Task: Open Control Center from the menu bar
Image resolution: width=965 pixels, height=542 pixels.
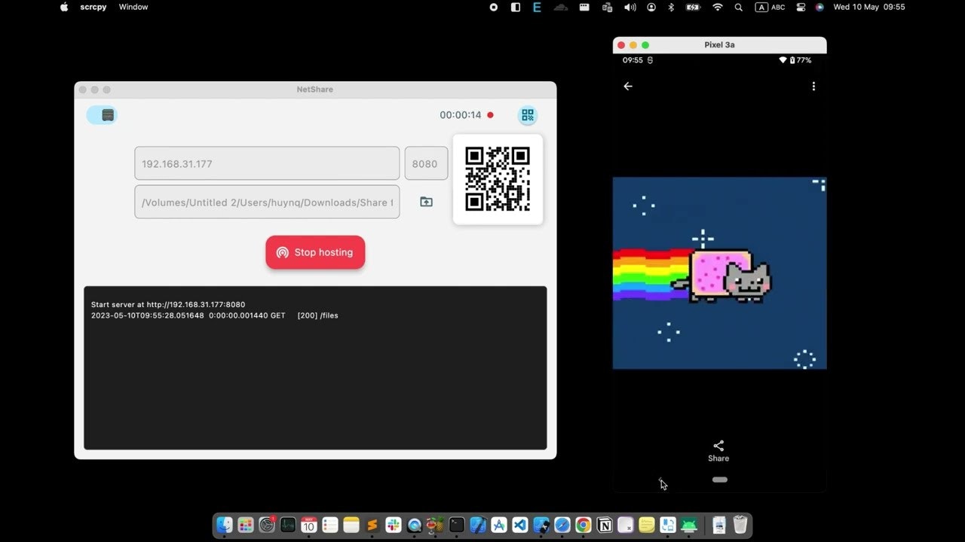Action: tap(801, 7)
